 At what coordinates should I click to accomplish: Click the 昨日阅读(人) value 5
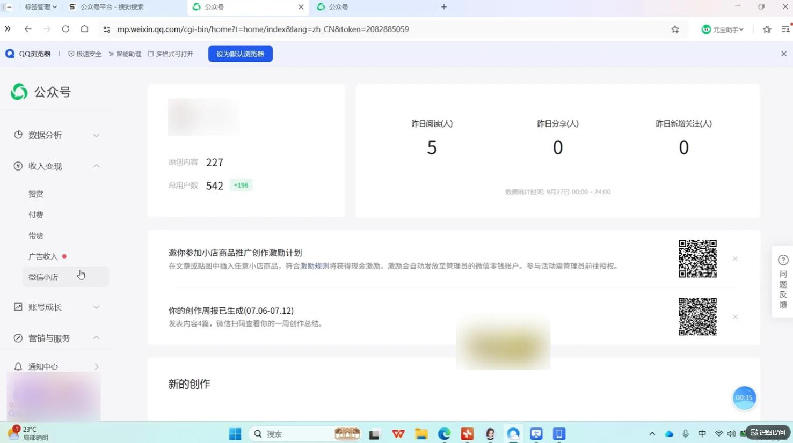(x=432, y=147)
